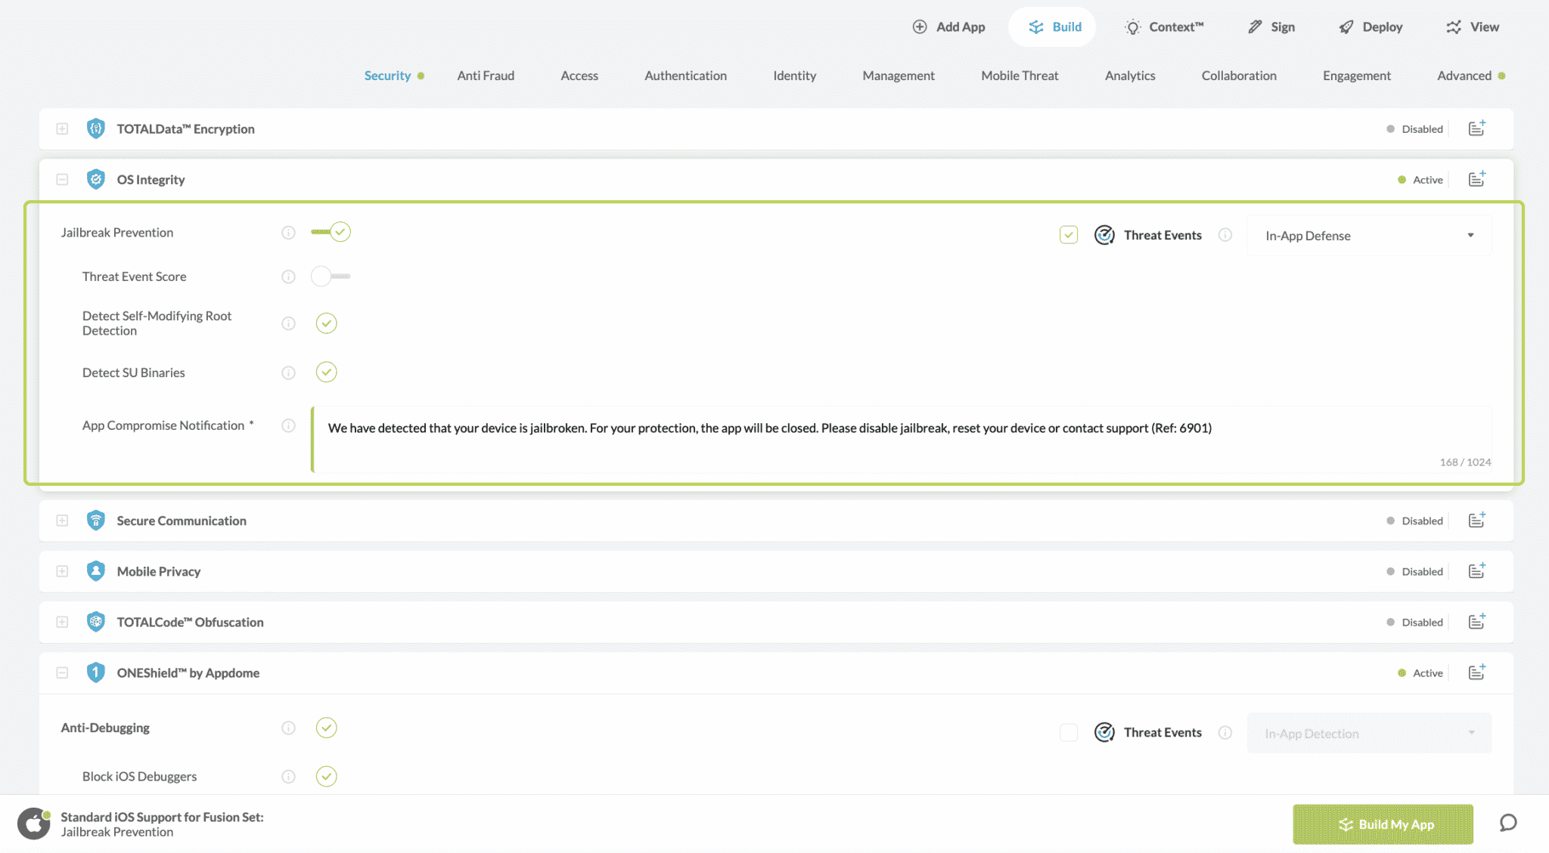Open the In-App Defense dropdown
This screenshot has height=853, width=1549.
click(1369, 236)
